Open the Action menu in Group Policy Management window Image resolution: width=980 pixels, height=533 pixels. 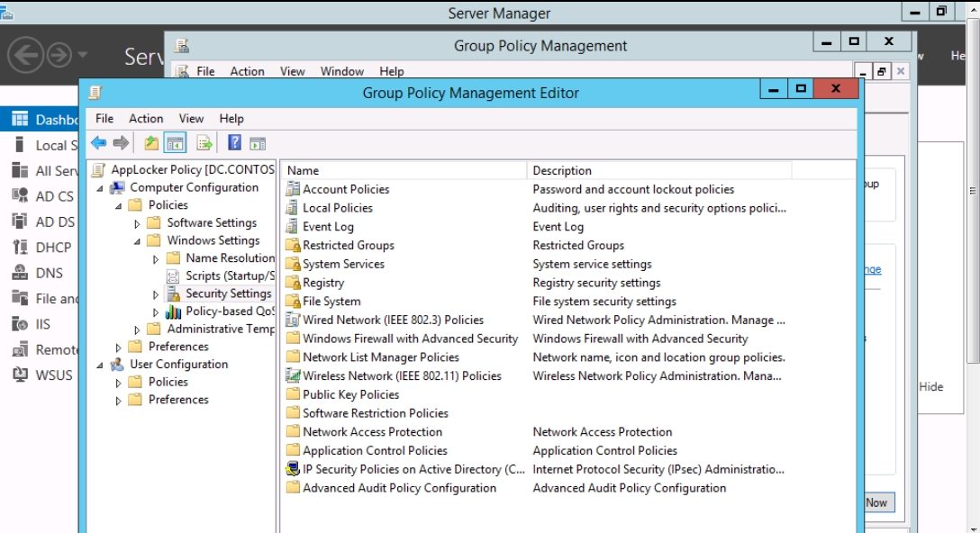pyautogui.click(x=247, y=71)
